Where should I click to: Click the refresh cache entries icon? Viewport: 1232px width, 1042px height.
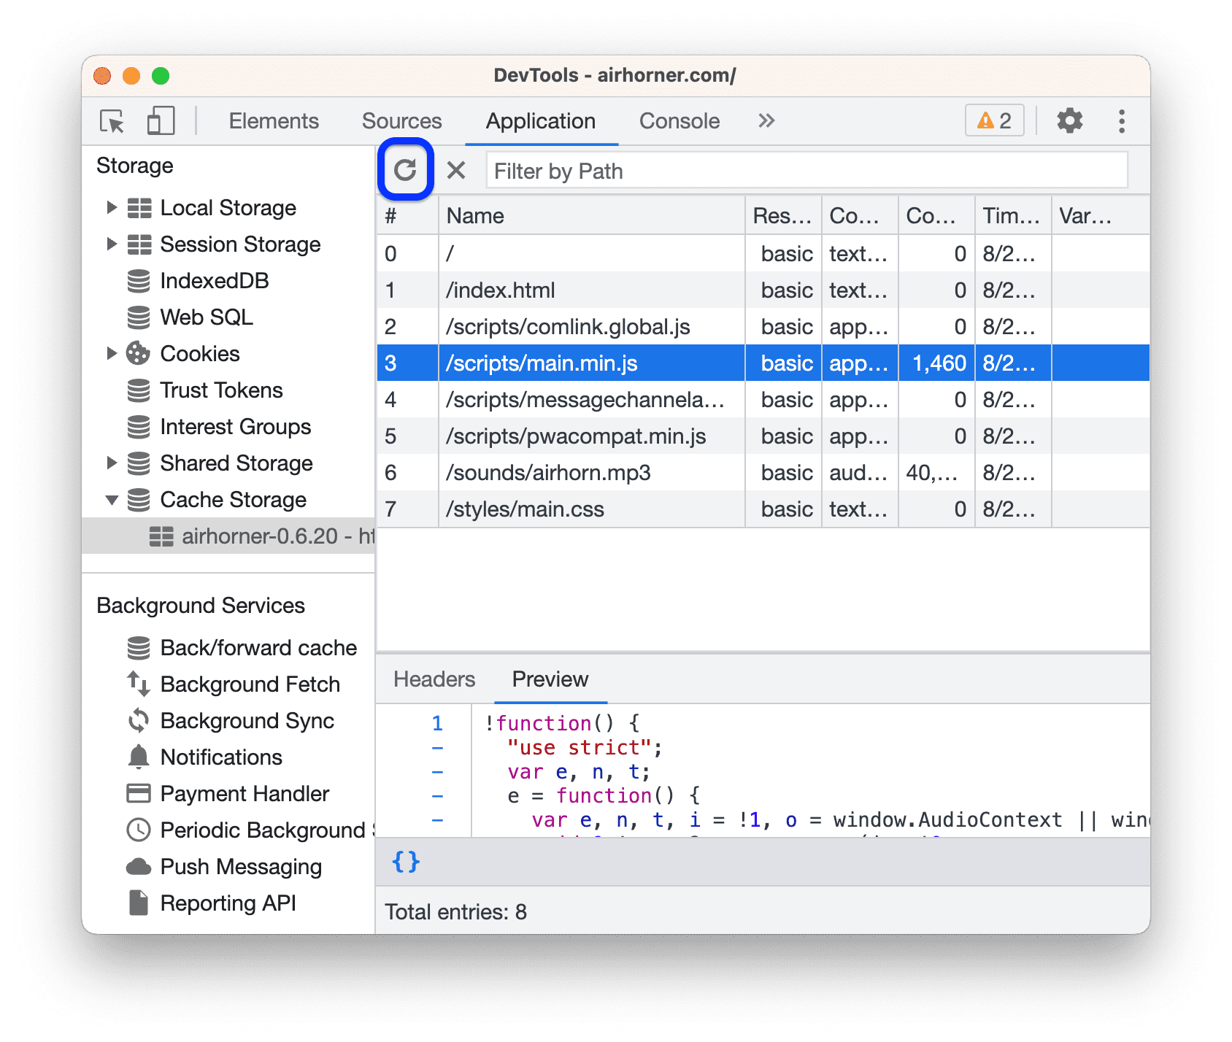point(405,170)
